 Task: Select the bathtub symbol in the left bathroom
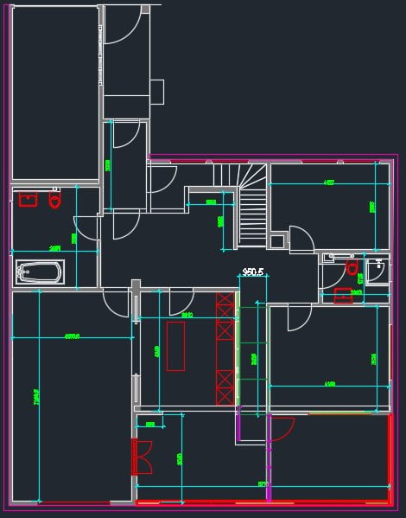pyautogui.click(x=40, y=272)
